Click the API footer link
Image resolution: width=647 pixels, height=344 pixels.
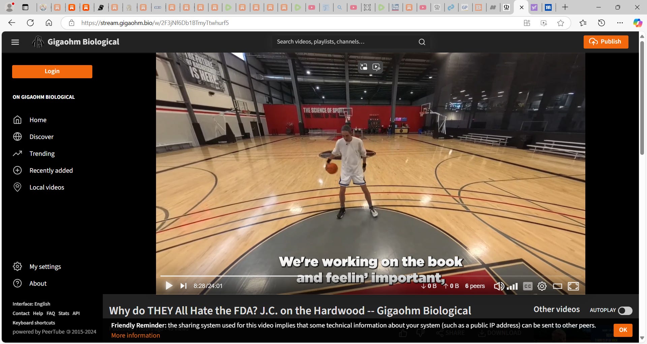76,314
